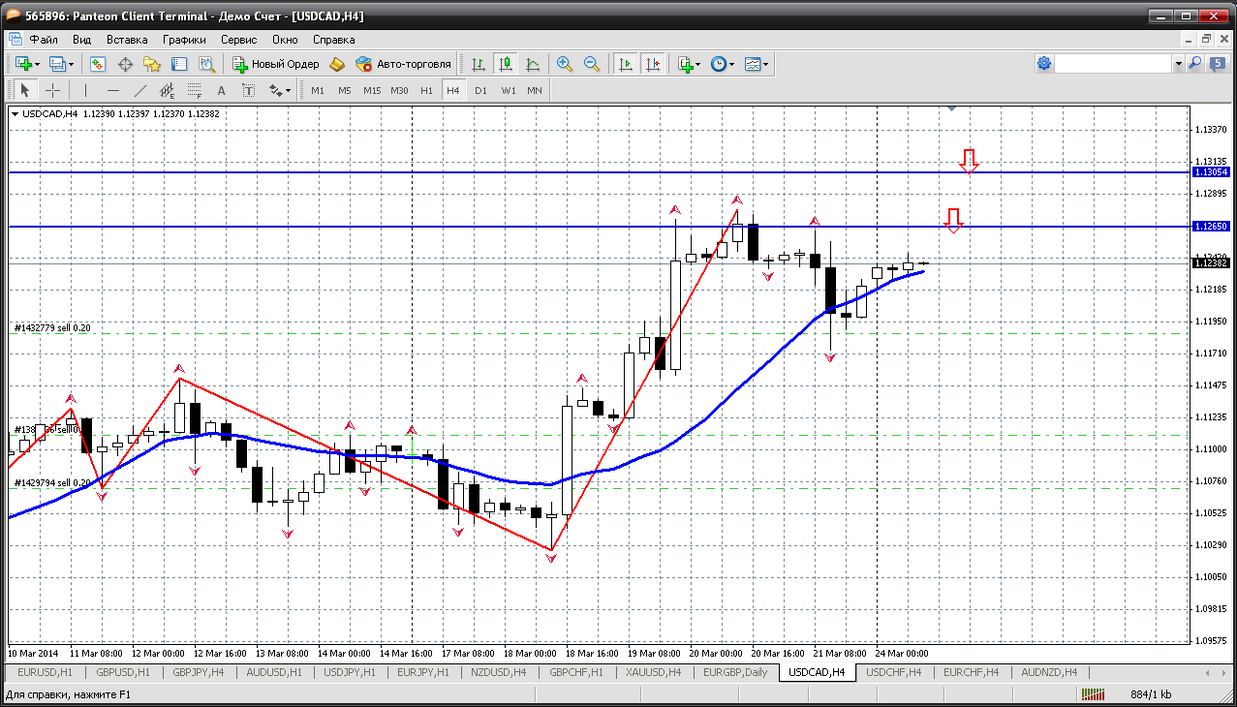Click the zoom out magnifier icon
The width and height of the screenshot is (1237, 707).
click(591, 64)
